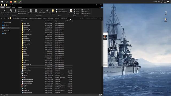
Task: Click Copy path (Kopírovať cestu) item
Action: [x=22, y=12]
